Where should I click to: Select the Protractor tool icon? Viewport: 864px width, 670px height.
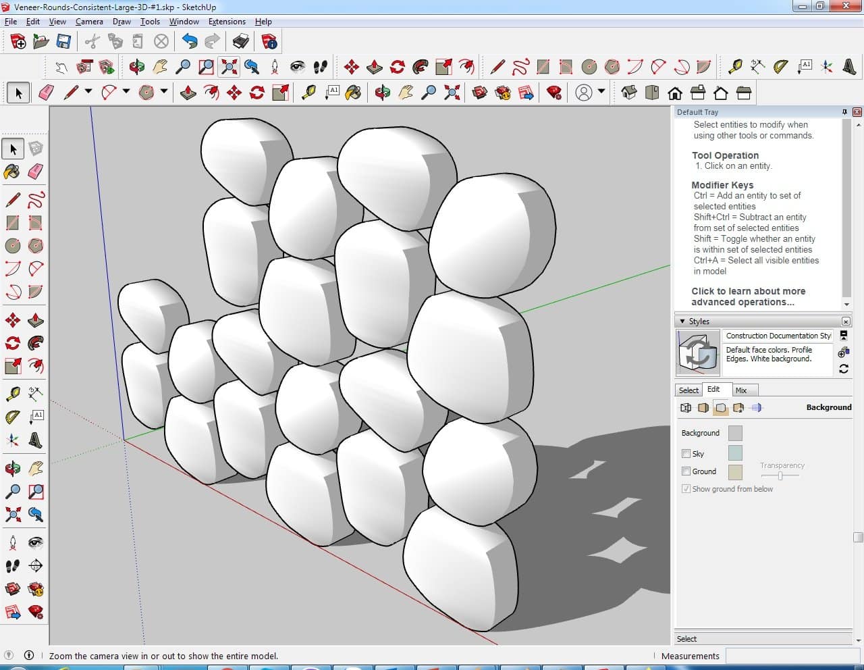tap(780, 67)
